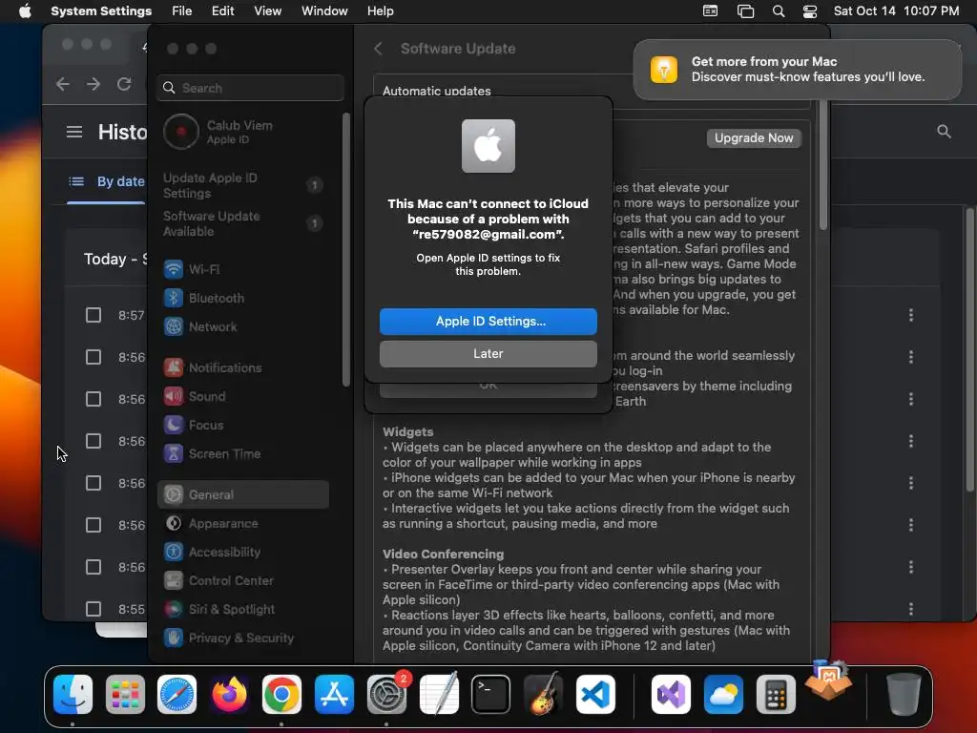Open Finder from the dock
The image size is (977, 733).
pyautogui.click(x=73, y=694)
